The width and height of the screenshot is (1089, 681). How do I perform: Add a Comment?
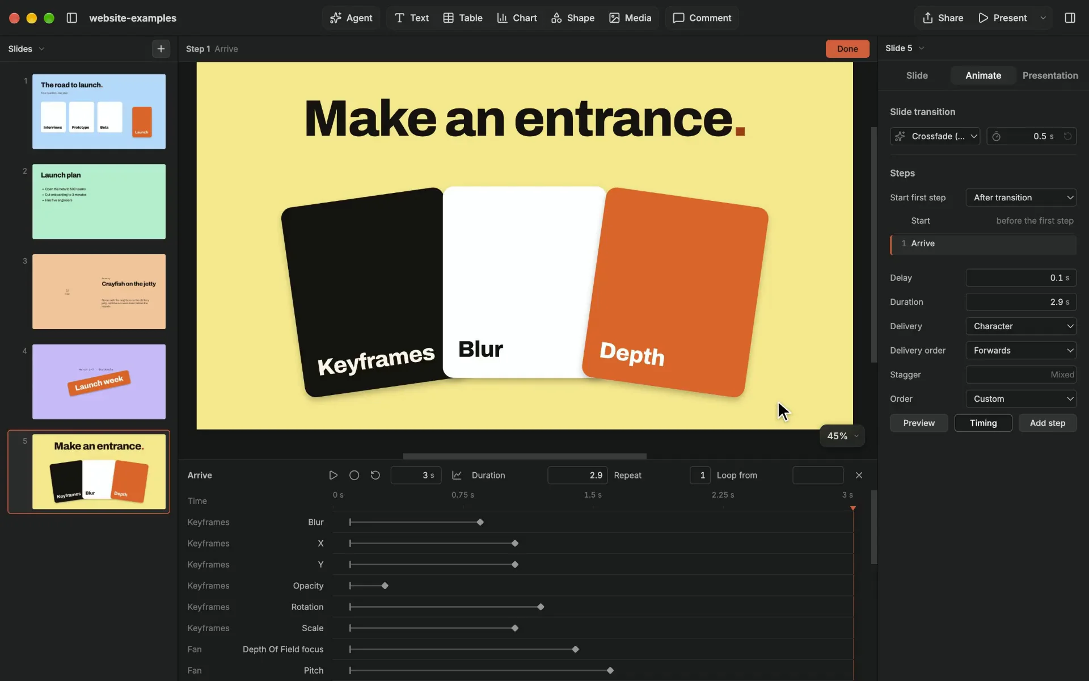(x=702, y=18)
